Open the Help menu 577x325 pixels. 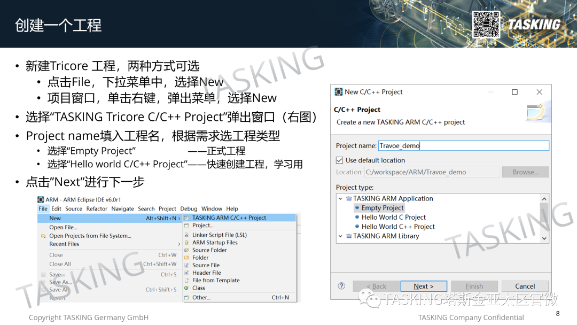pos(232,208)
